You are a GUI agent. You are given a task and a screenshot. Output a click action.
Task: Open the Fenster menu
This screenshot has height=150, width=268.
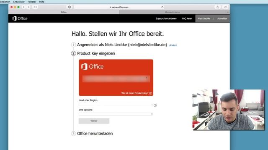pos(32,2)
